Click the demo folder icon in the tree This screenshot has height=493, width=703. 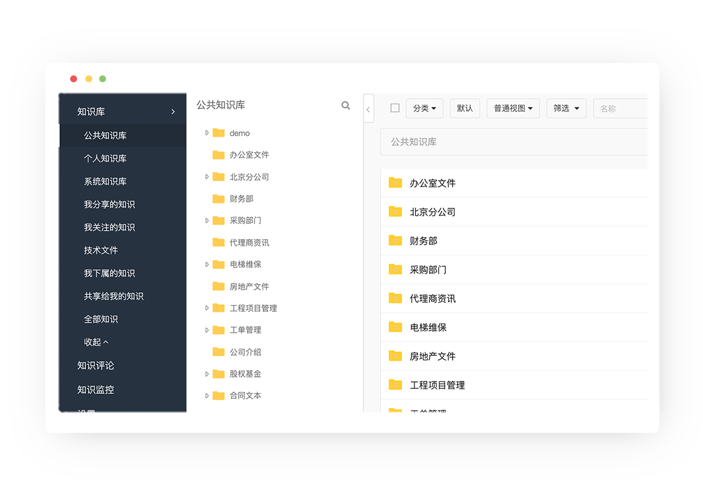(x=218, y=132)
